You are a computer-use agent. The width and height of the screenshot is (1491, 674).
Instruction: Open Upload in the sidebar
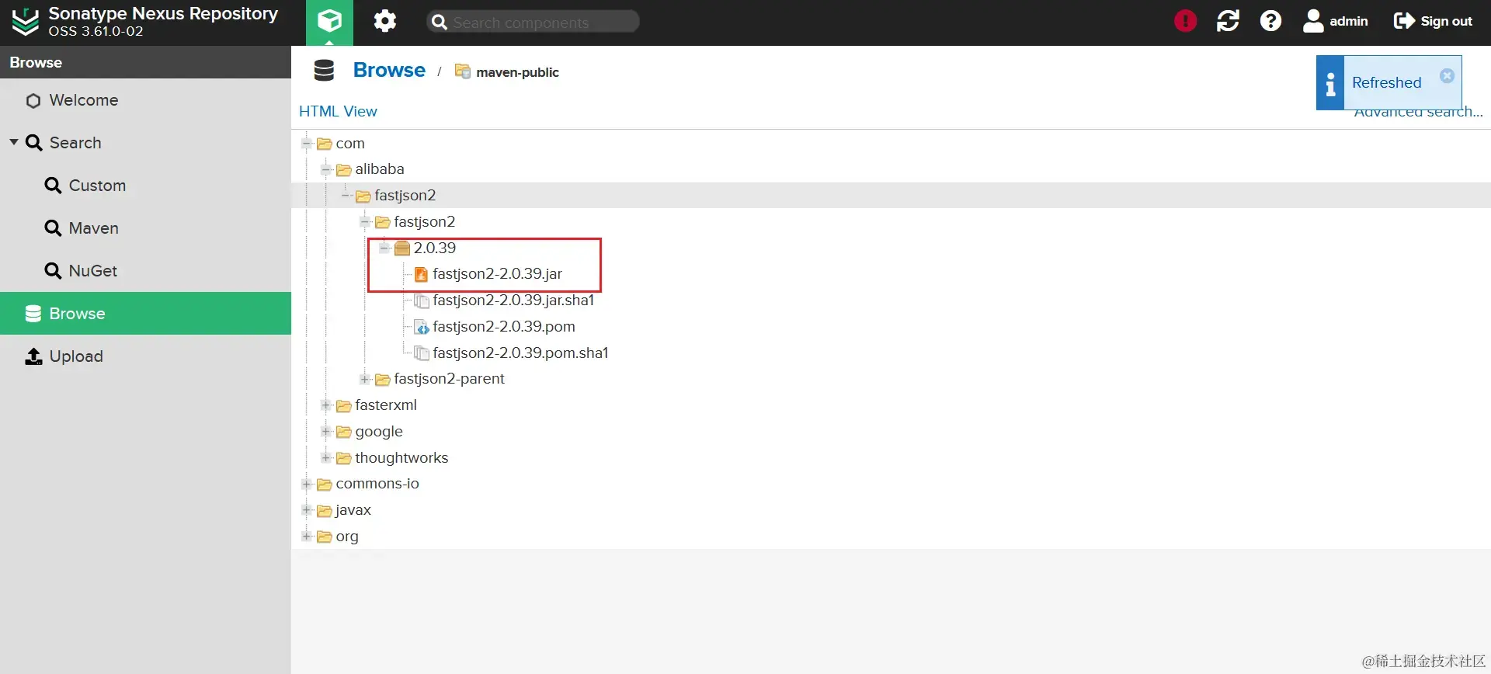click(145, 356)
